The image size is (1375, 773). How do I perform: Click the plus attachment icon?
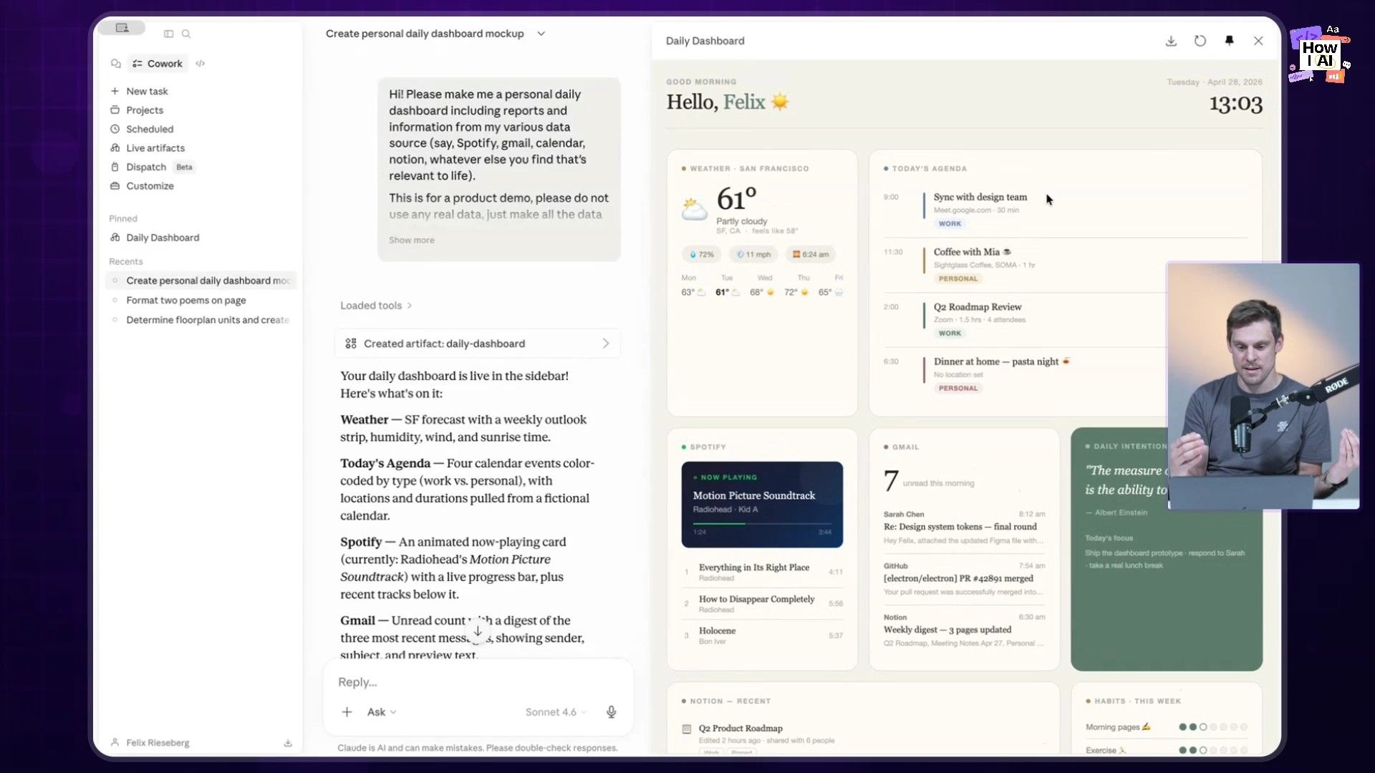click(x=347, y=712)
